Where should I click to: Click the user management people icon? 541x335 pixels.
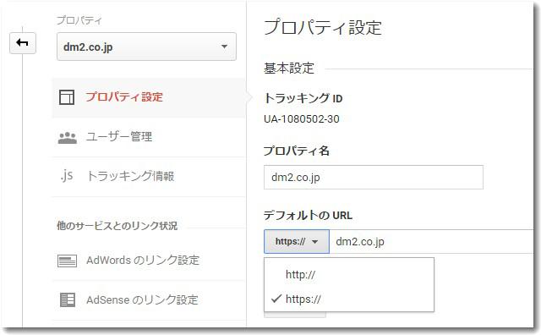click(x=68, y=137)
